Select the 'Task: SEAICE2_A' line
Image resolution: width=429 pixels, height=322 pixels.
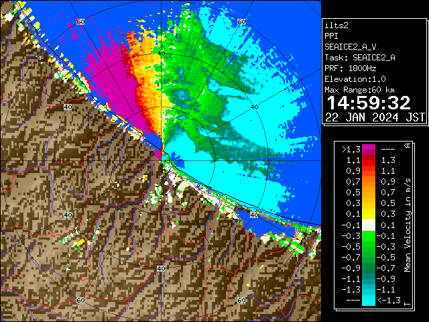360,58
